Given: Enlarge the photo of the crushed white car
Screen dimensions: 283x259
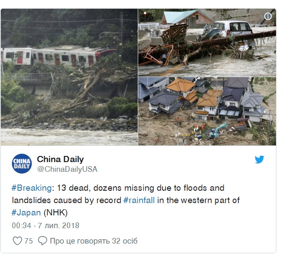Looking at the screenshot, I should [x=207, y=43].
